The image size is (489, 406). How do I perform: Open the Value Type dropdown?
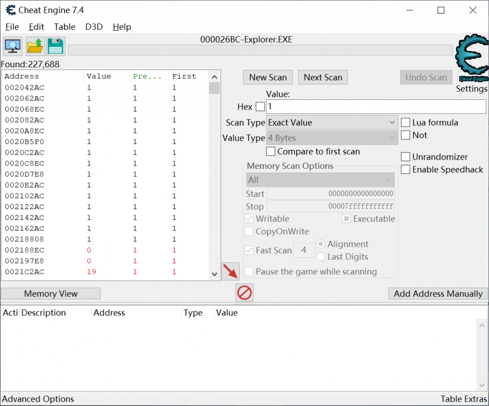pos(332,138)
